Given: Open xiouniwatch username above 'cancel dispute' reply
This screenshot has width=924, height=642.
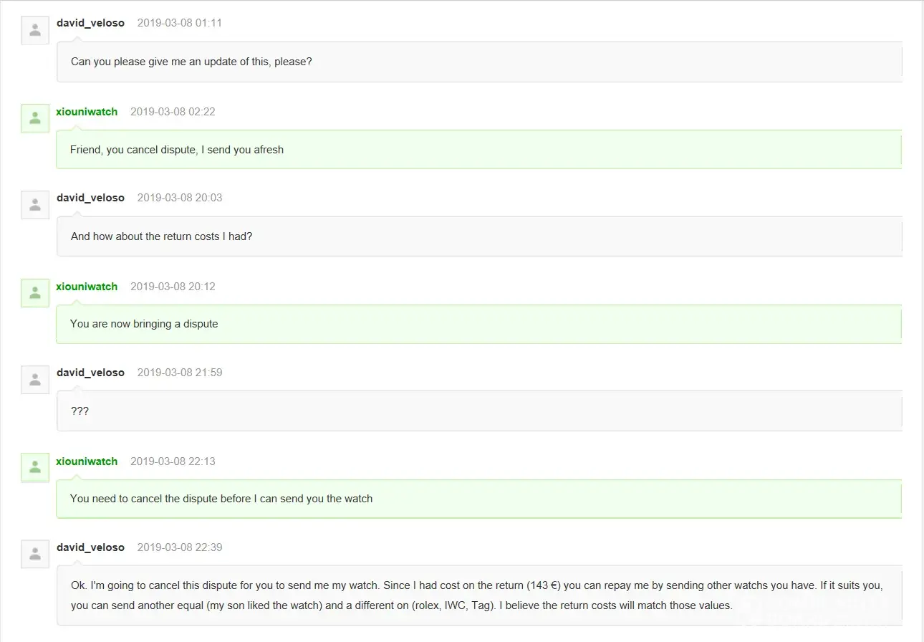Looking at the screenshot, I should [x=87, y=112].
